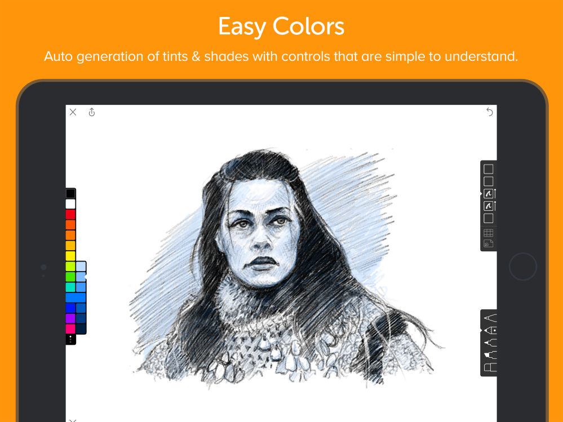Open the paper texture page icon
The image size is (563, 422).
(489, 243)
